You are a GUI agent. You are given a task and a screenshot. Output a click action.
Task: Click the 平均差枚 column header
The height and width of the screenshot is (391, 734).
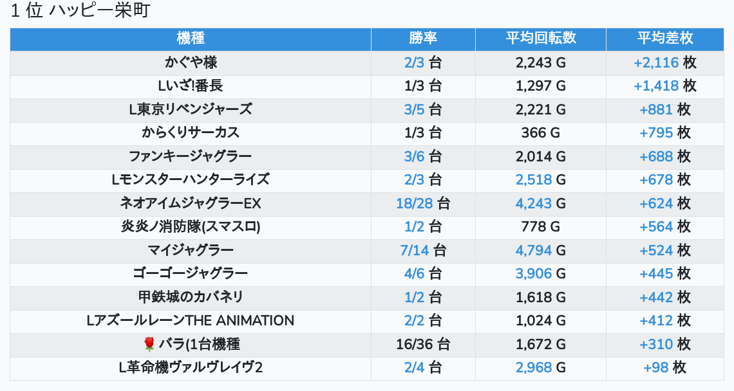pos(665,38)
